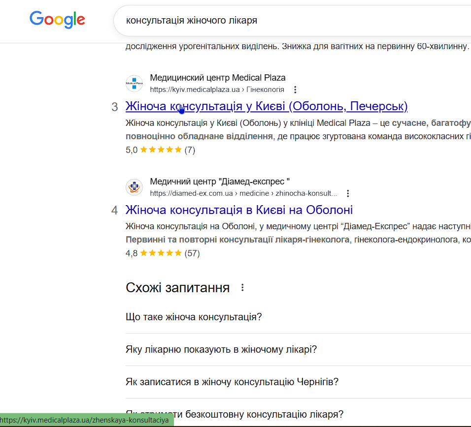Focus the search box with the query text
Screen dimensions: 471x427
[x=292, y=20]
